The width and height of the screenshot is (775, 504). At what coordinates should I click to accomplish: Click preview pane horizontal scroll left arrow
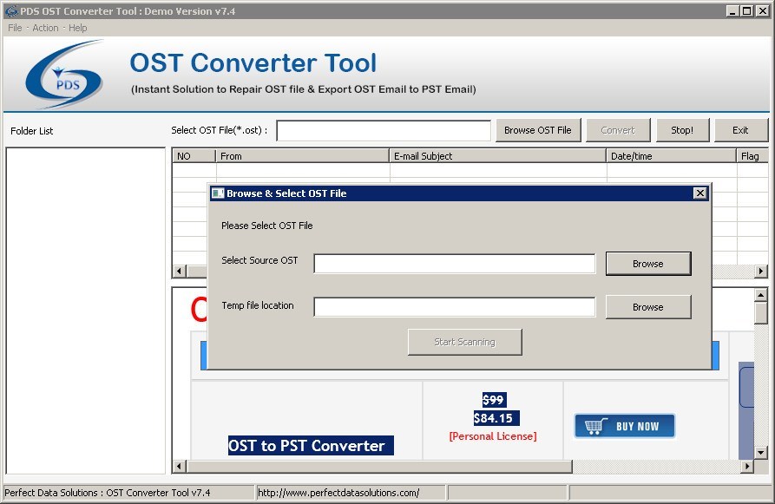pos(179,466)
